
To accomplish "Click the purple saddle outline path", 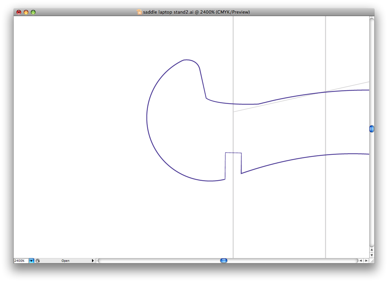I will point(147,118).
